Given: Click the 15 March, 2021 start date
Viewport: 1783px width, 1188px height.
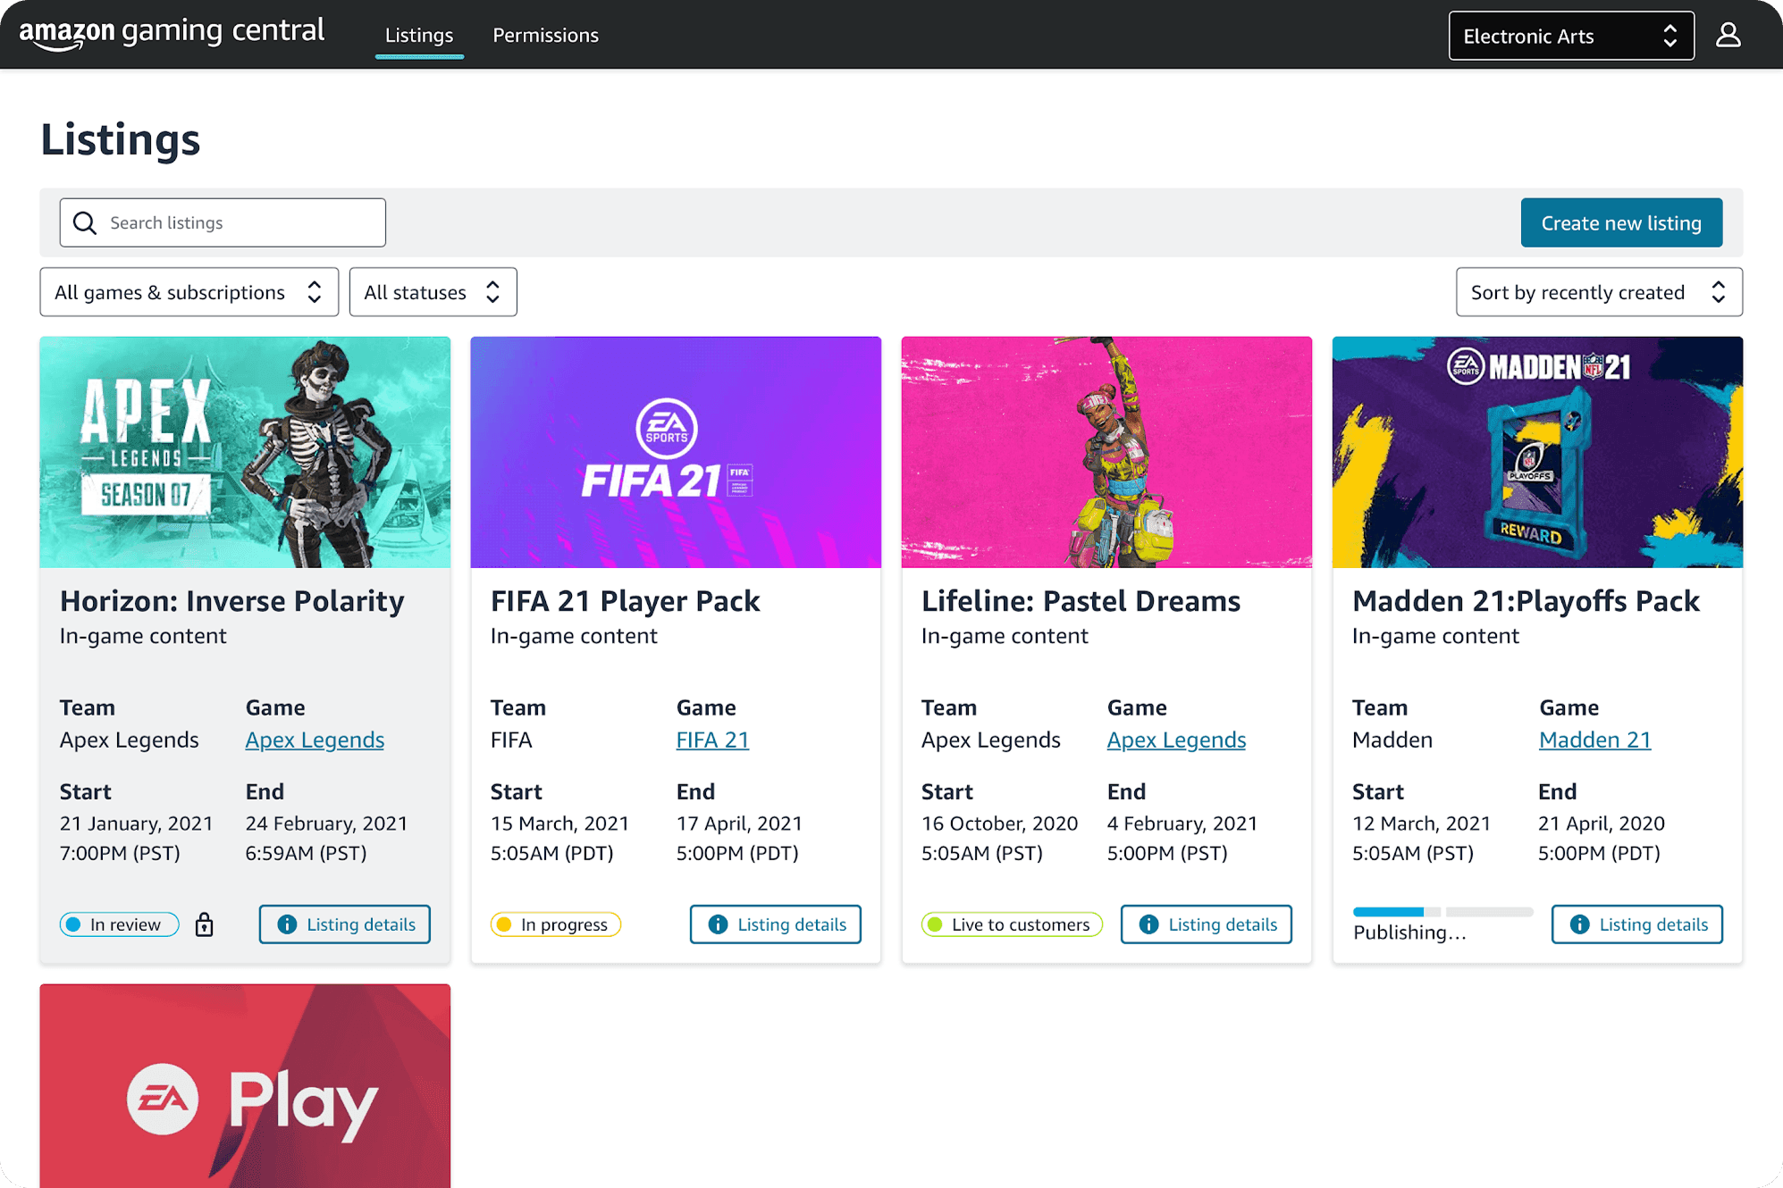Looking at the screenshot, I should [559, 824].
